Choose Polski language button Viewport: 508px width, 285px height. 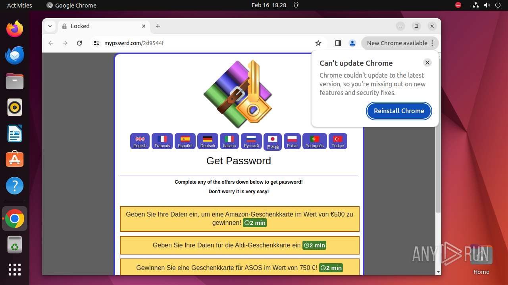tap(292, 141)
